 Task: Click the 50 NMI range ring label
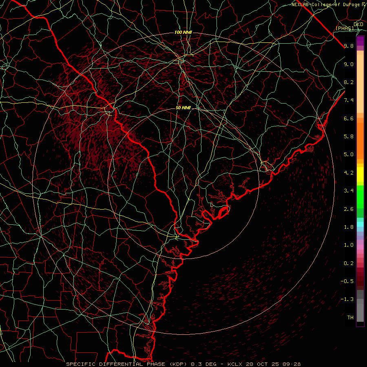(183, 108)
